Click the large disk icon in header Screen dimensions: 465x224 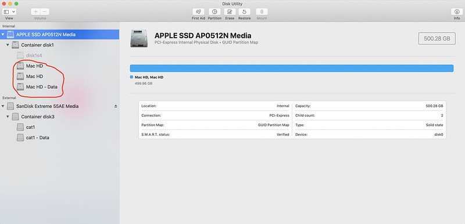click(x=139, y=38)
